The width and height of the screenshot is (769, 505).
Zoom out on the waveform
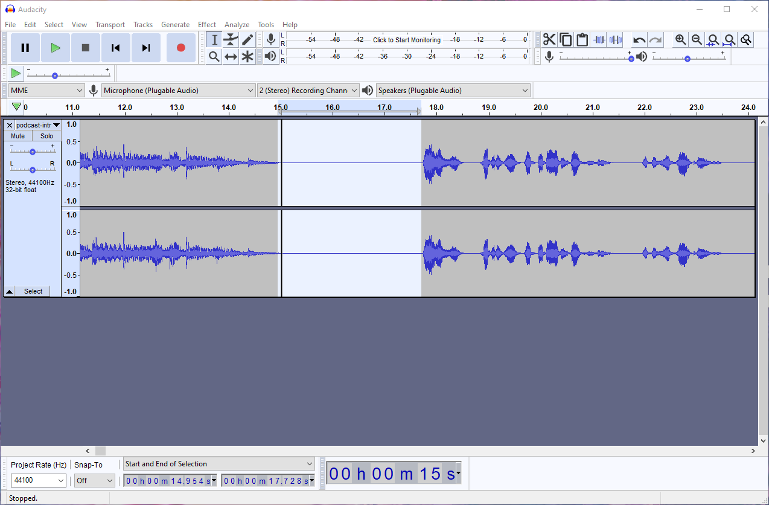697,40
